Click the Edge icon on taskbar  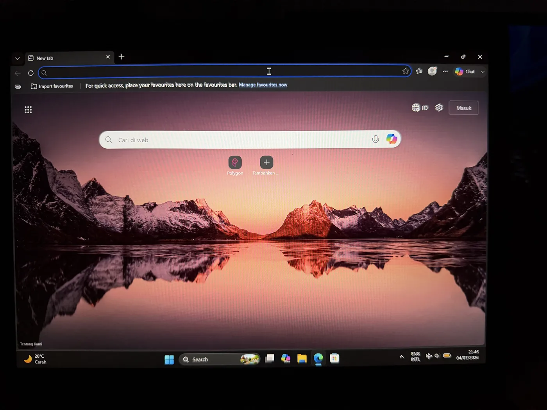[318, 358]
